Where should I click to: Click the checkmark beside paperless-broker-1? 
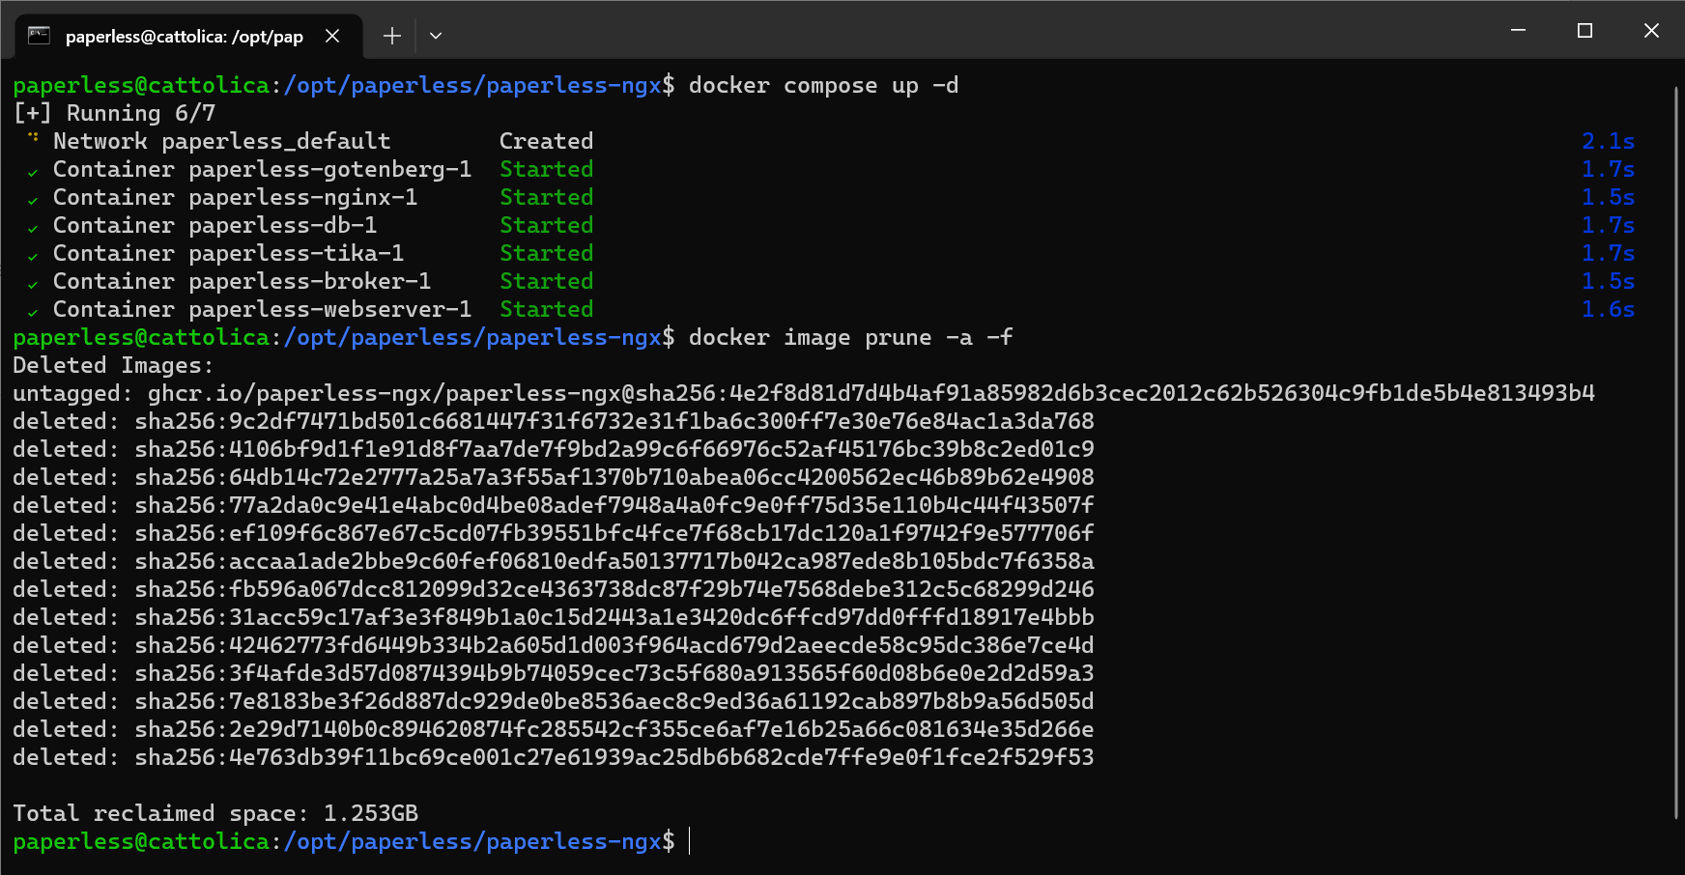click(x=33, y=284)
